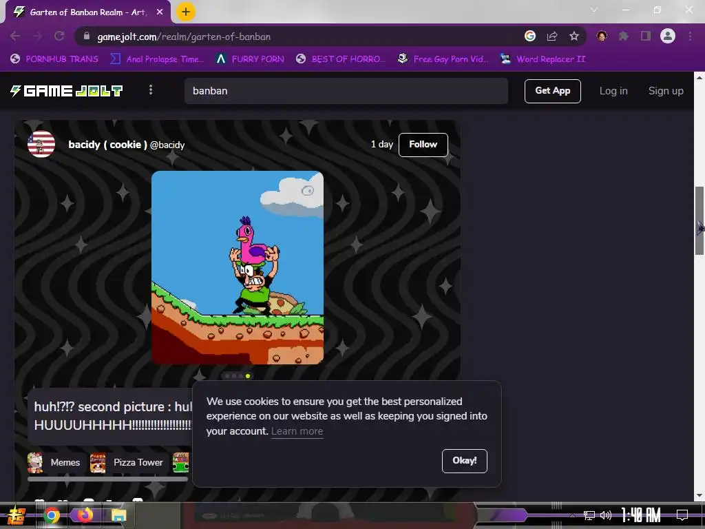
Task: Open Chrome profile avatar button
Action: tap(668, 36)
